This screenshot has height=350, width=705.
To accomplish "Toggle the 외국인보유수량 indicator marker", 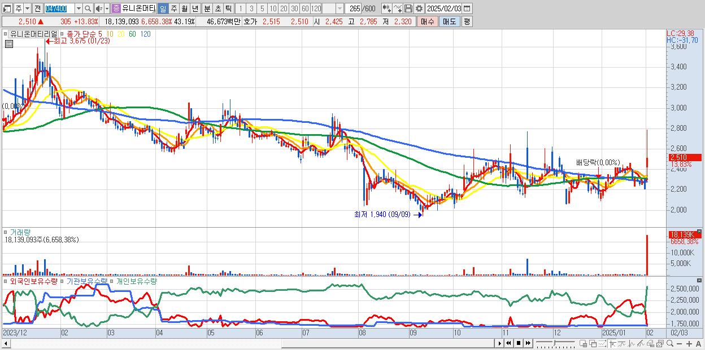I will click(6, 281).
